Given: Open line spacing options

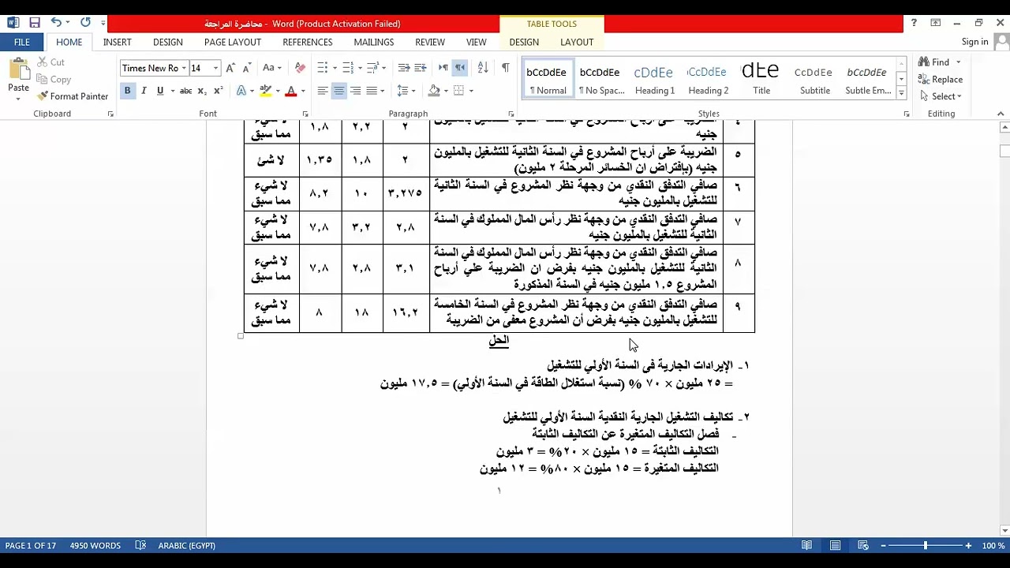Looking at the screenshot, I should click(x=406, y=91).
